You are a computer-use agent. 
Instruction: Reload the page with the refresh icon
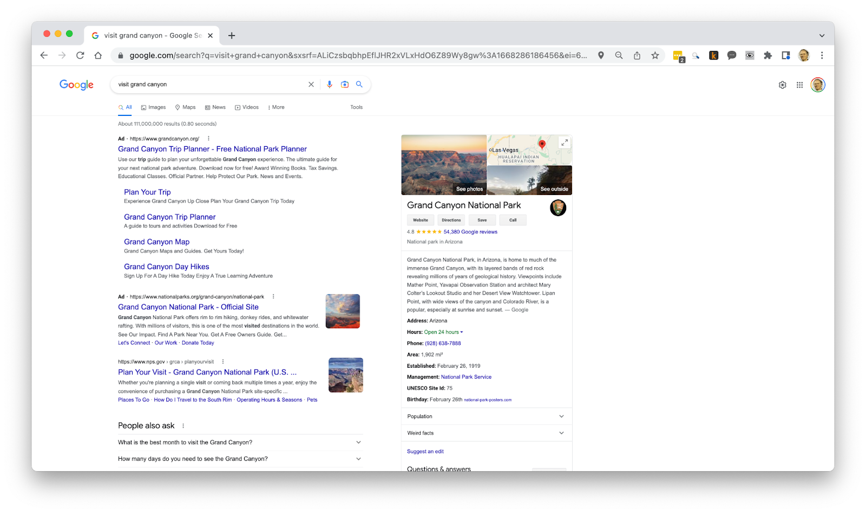(x=80, y=55)
